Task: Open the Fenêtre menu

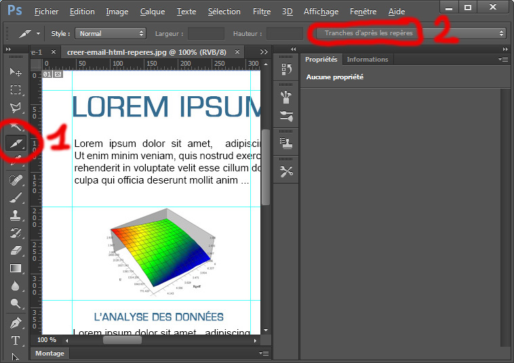Action: (x=363, y=12)
